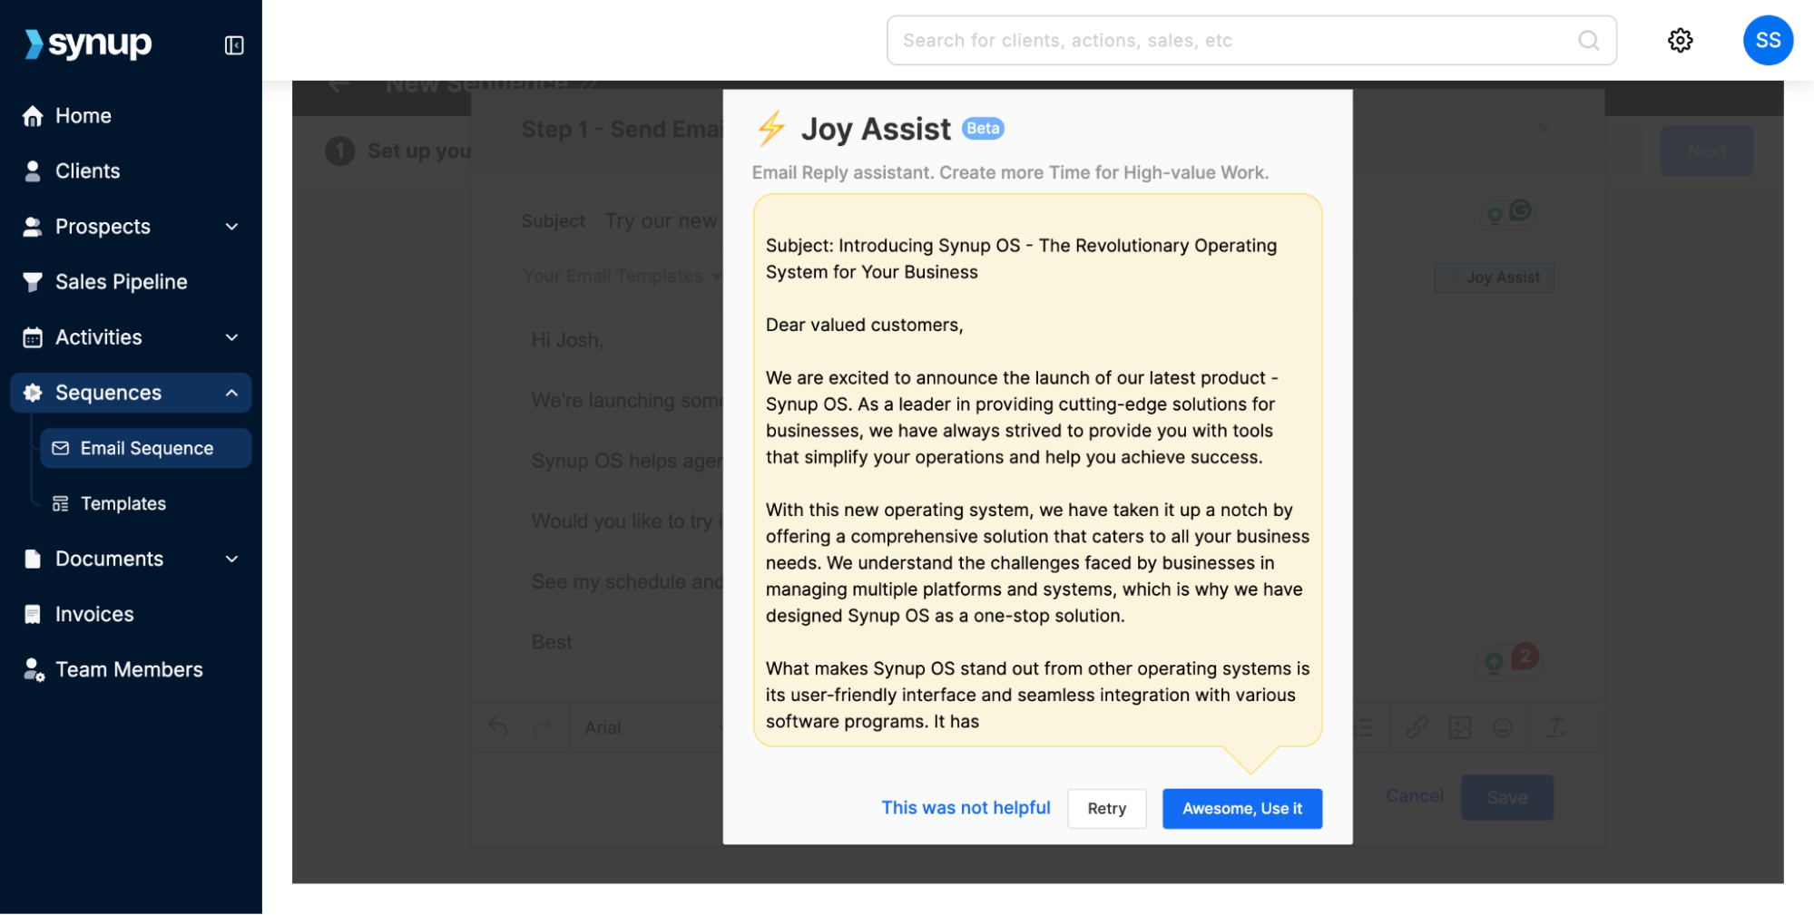
Task: Click the generated email text box
Action: [x=1037, y=471]
